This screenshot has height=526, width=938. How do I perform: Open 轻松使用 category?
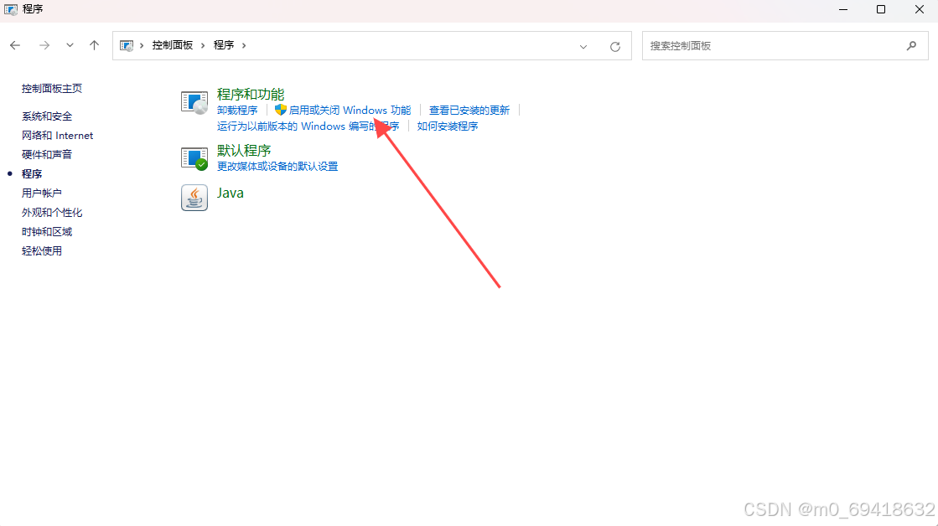coord(42,251)
